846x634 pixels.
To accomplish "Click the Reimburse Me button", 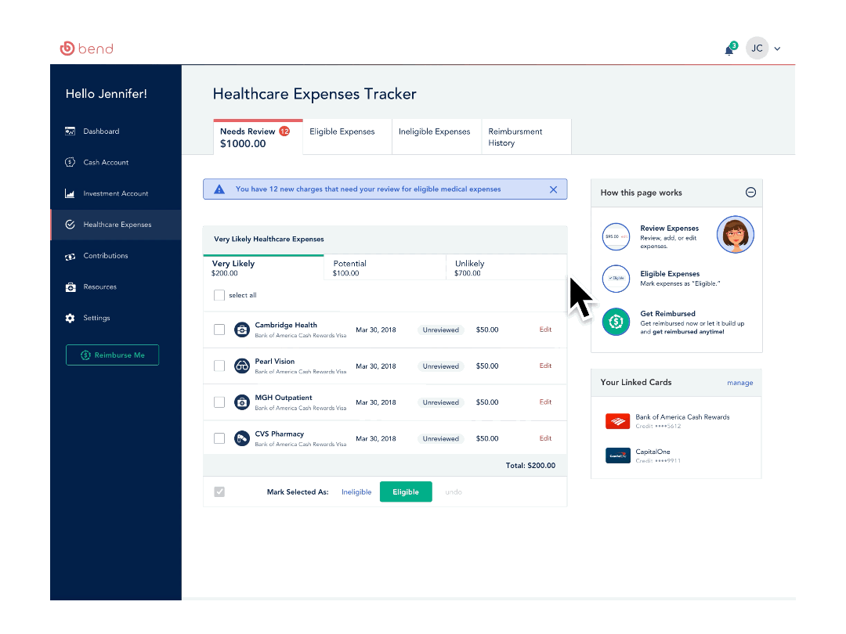I will pos(112,355).
